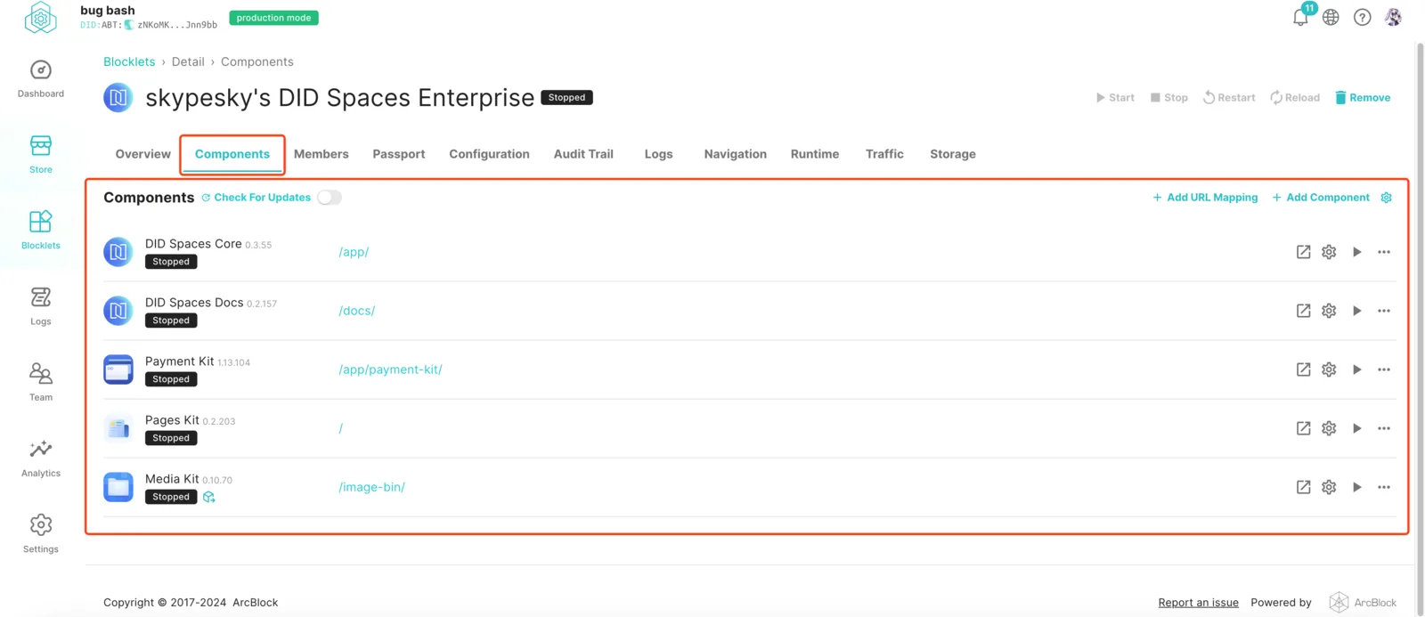
Task: Start the Media Kit component
Action: [1356, 487]
